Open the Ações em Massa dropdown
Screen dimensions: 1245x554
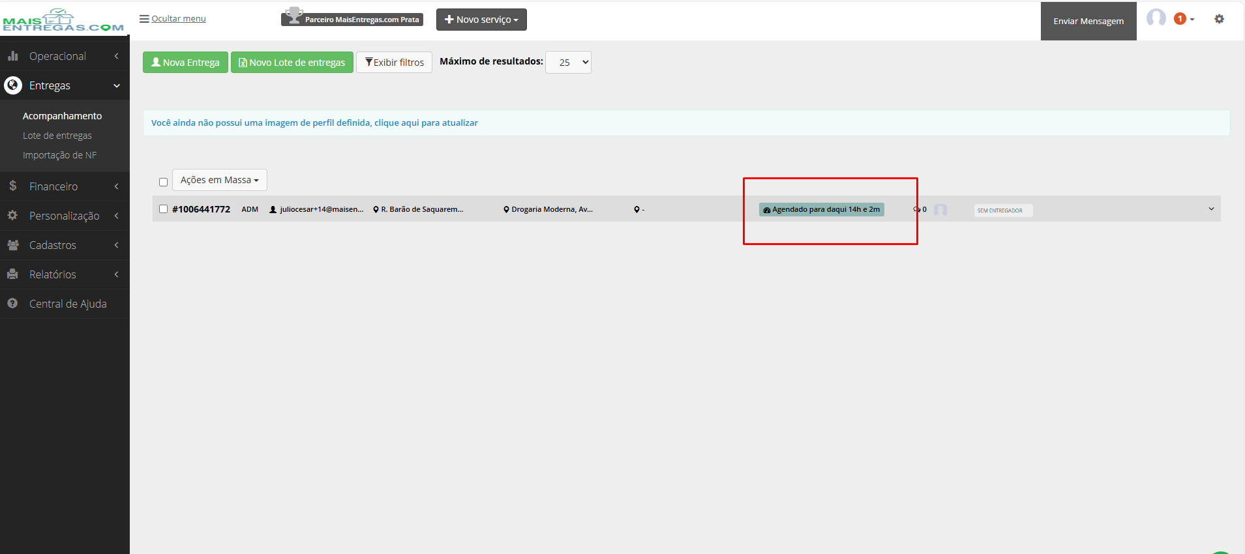click(220, 180)
